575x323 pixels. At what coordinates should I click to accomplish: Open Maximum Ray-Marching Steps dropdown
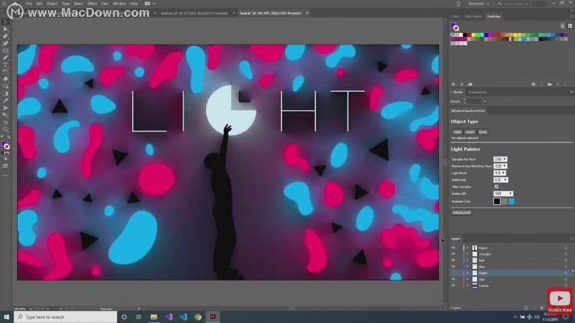[500, 166]
